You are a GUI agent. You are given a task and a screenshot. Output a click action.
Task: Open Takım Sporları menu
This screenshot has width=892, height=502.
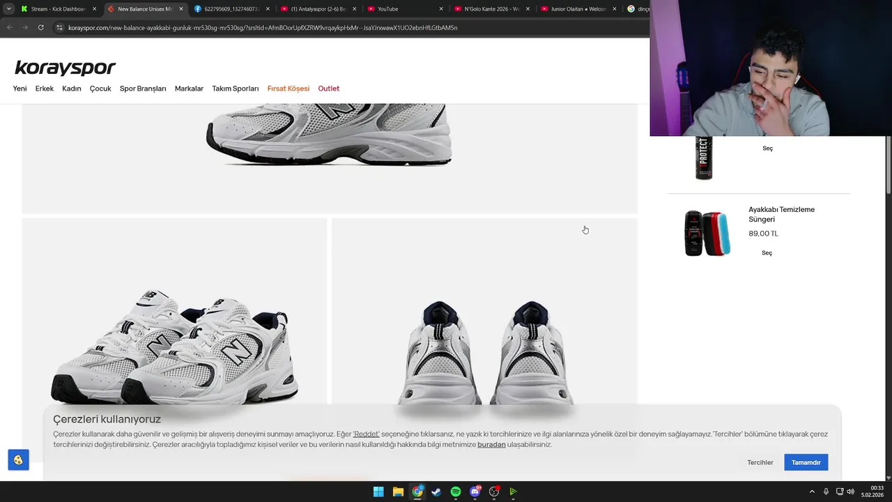point(236,89)
